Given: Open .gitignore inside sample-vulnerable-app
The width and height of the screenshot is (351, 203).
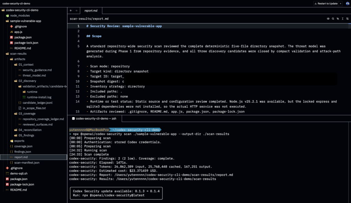Looking at the screenshot, I should pyautogui.click(x=21, y=26).
